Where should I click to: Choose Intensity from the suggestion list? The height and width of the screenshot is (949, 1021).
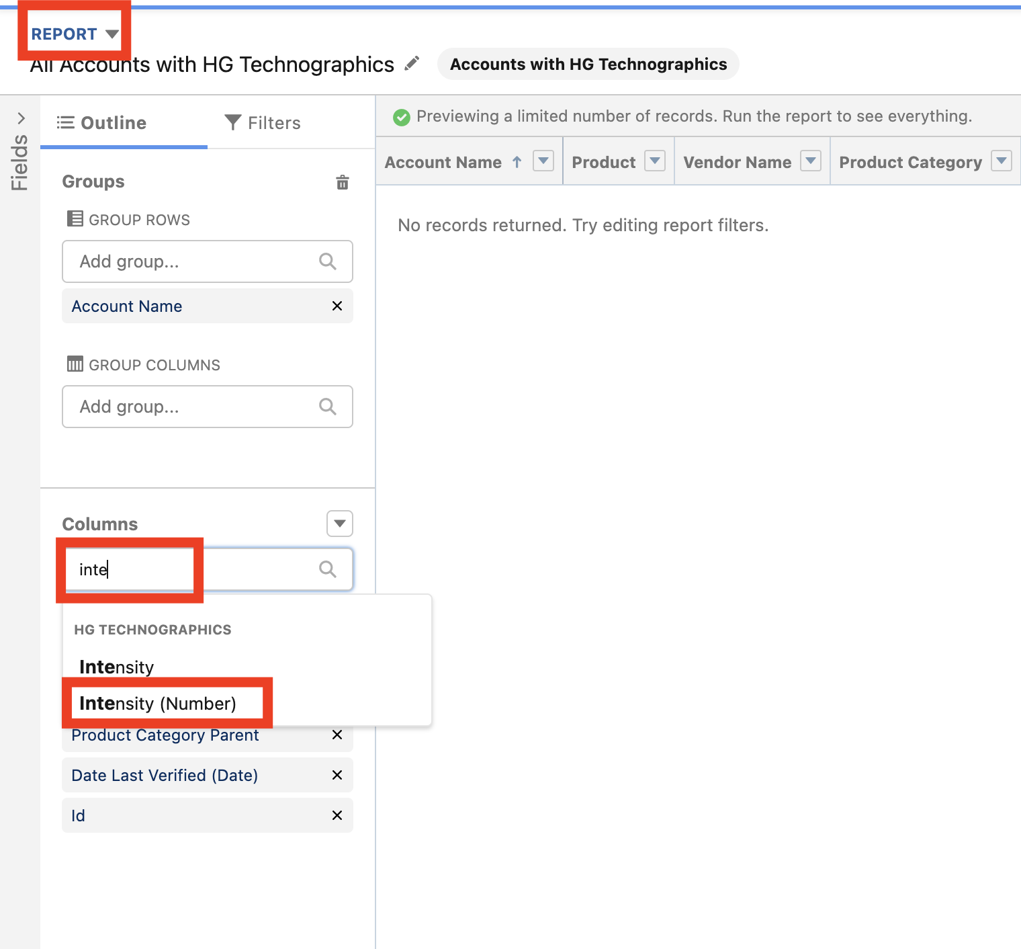(117, 667)
